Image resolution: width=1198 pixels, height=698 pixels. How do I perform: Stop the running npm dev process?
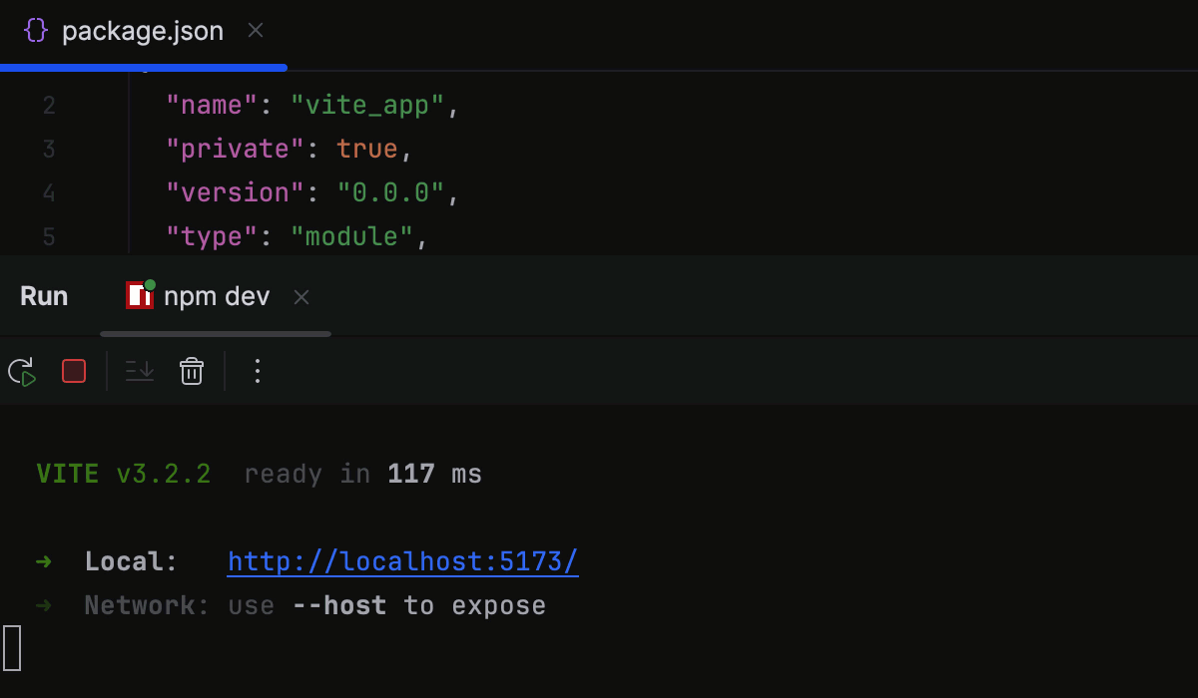pos(73,371)
